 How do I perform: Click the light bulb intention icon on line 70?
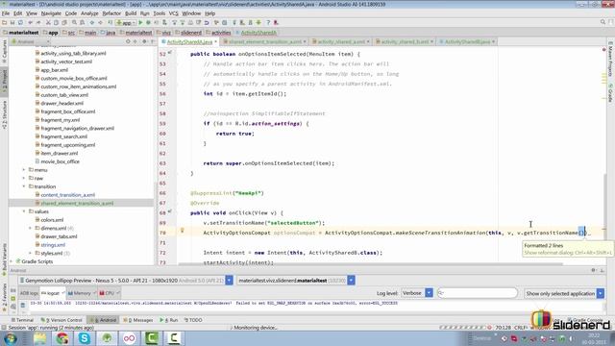(x=182, y=231)
